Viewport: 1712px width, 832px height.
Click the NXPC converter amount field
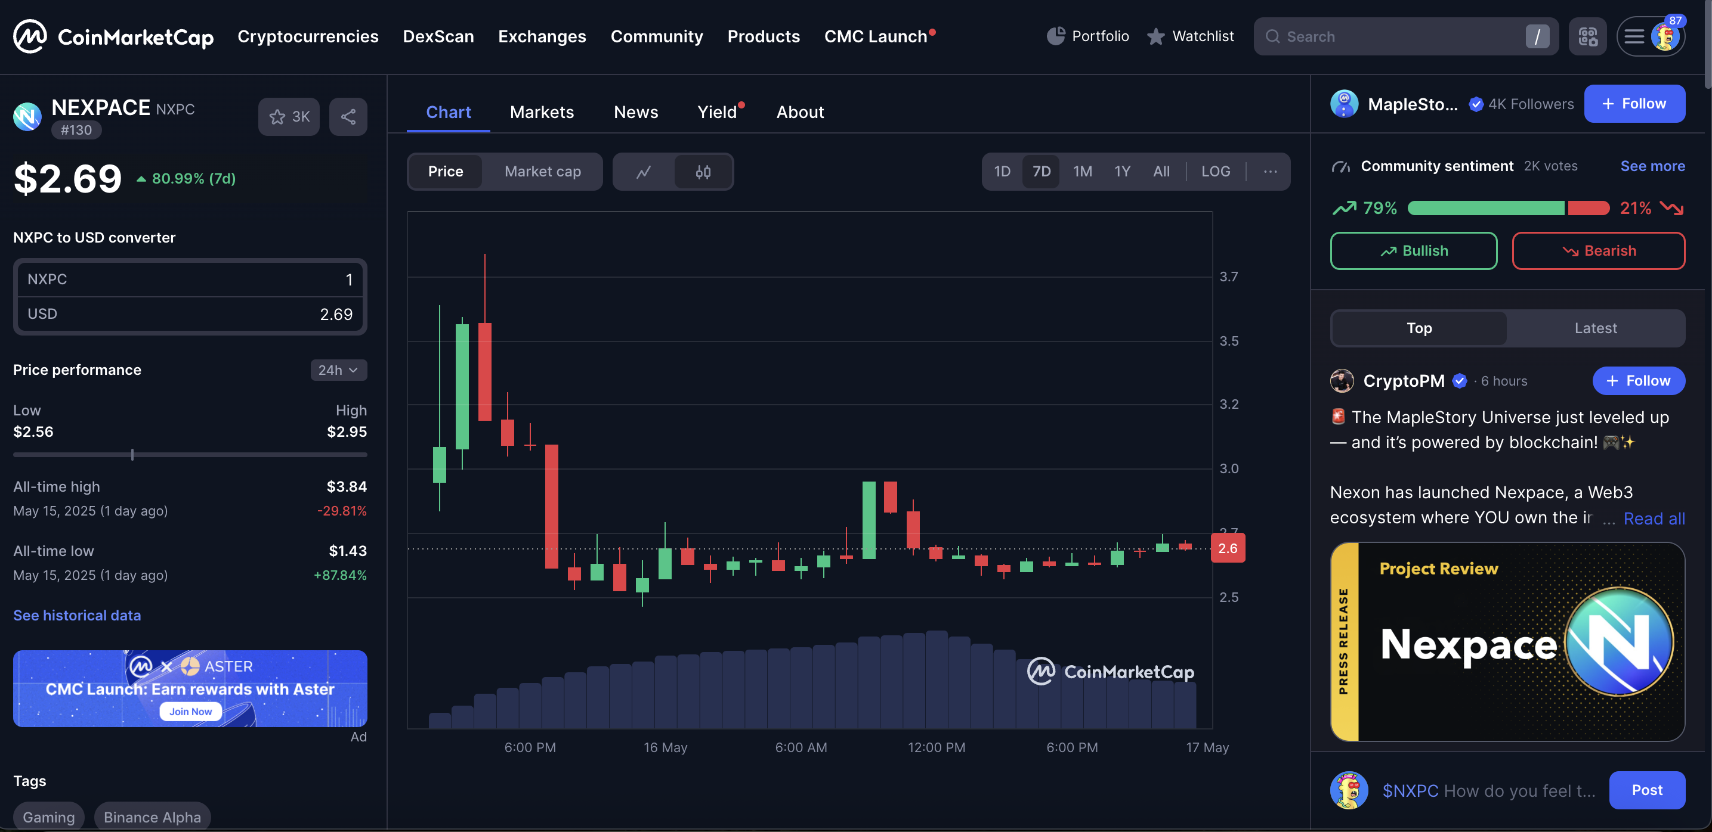pyautogui.click(x=190, y=280)
